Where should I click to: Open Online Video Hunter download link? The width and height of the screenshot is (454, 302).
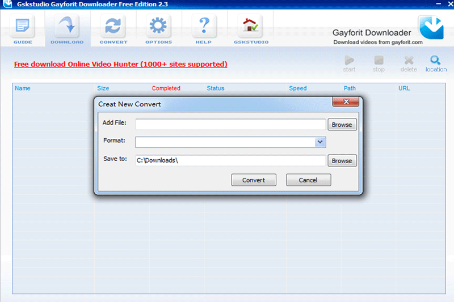coord(120,64)
